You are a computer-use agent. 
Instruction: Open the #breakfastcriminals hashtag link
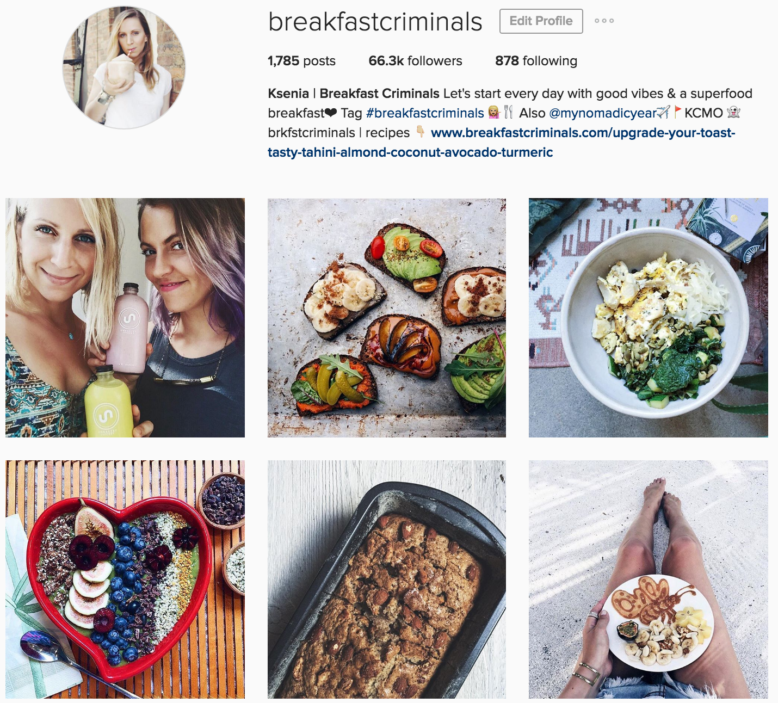(425, 113)
